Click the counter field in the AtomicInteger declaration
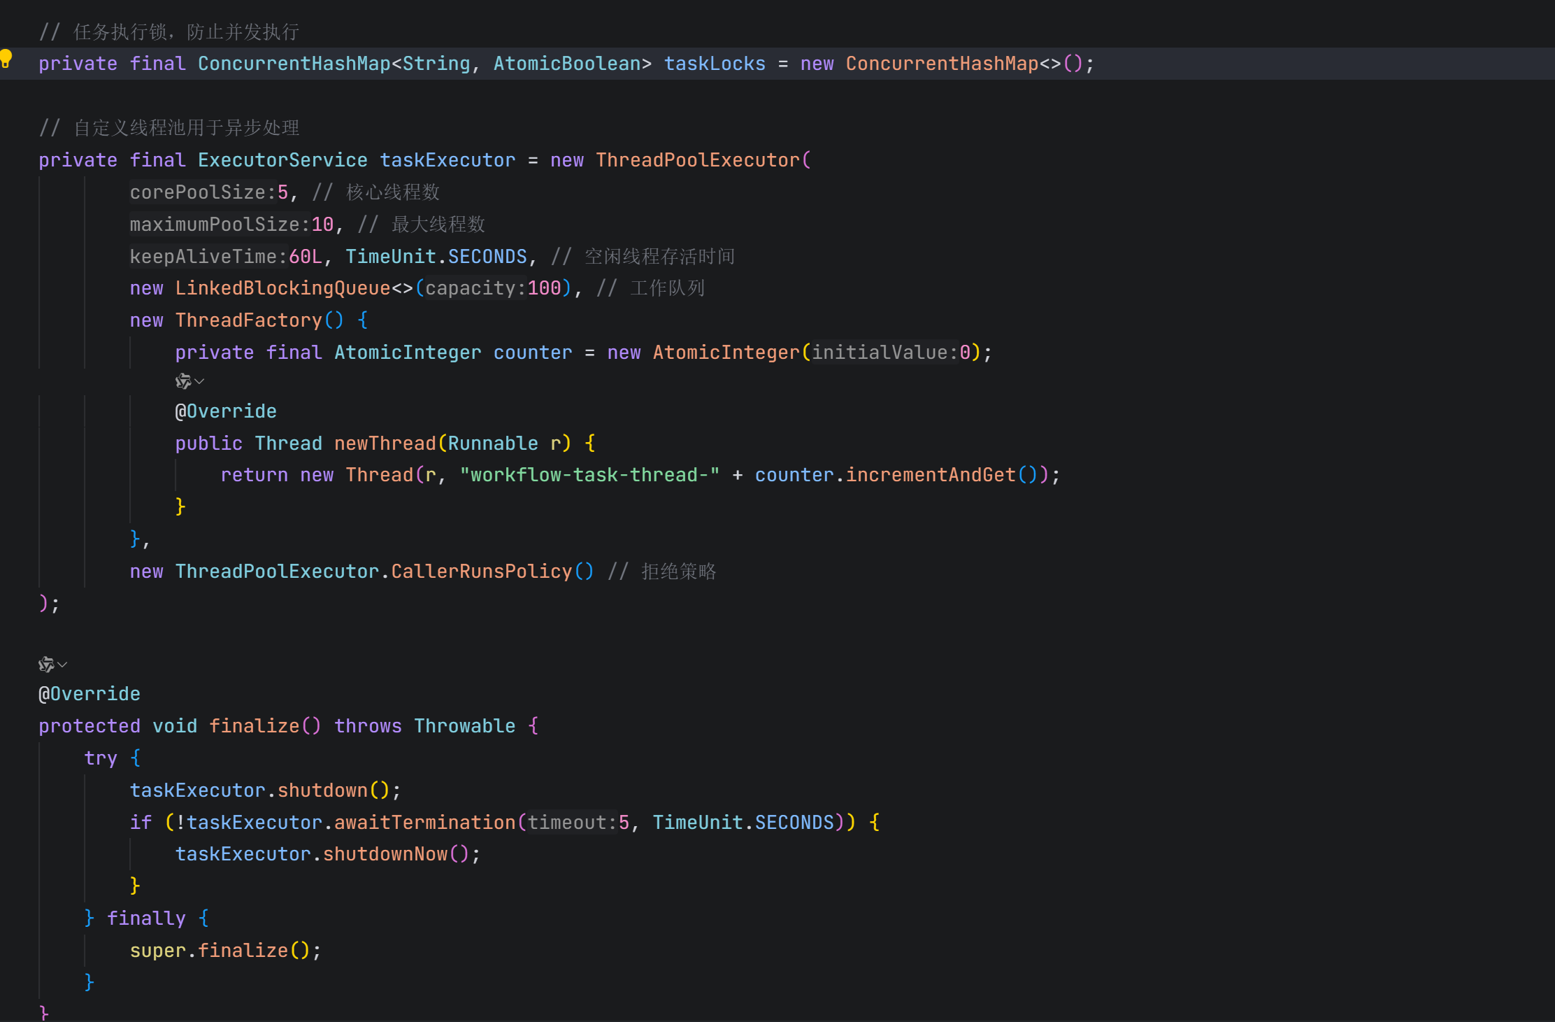The width and height of the screenshot is (1555, 1022). pyautogui.click(x=533, y=353)
